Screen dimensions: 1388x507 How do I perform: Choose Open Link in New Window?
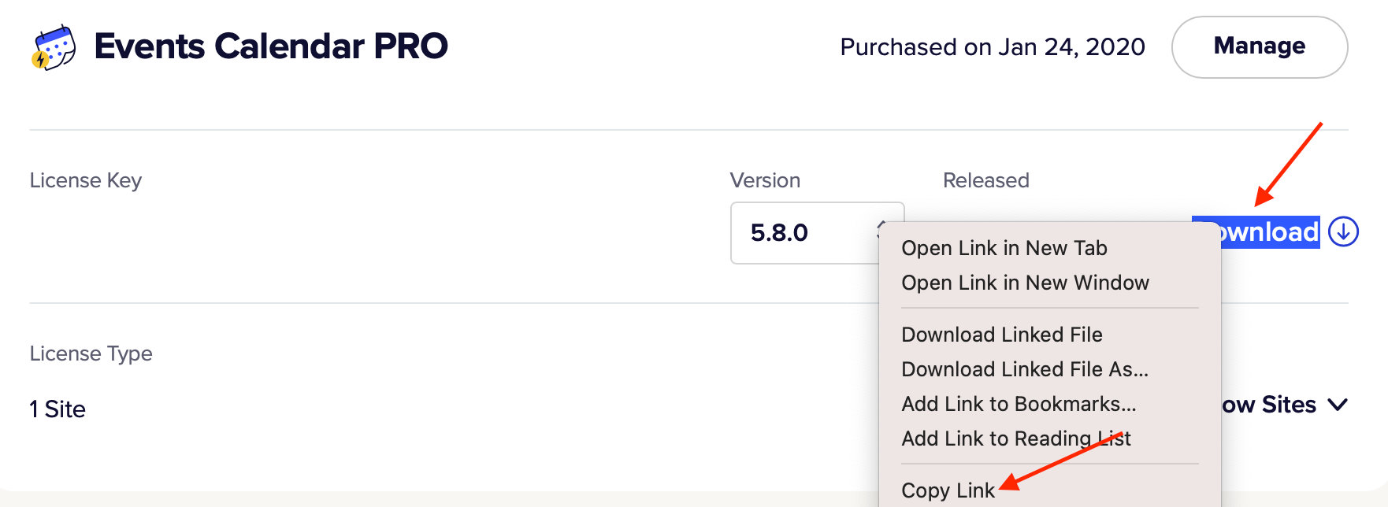click(x=1025, y=283)
